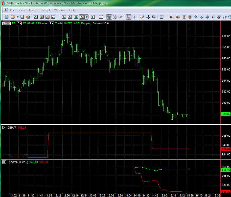Click the cross tool labeled P
Viewport: 231px width, 197px height.
(x=153, y=17)
